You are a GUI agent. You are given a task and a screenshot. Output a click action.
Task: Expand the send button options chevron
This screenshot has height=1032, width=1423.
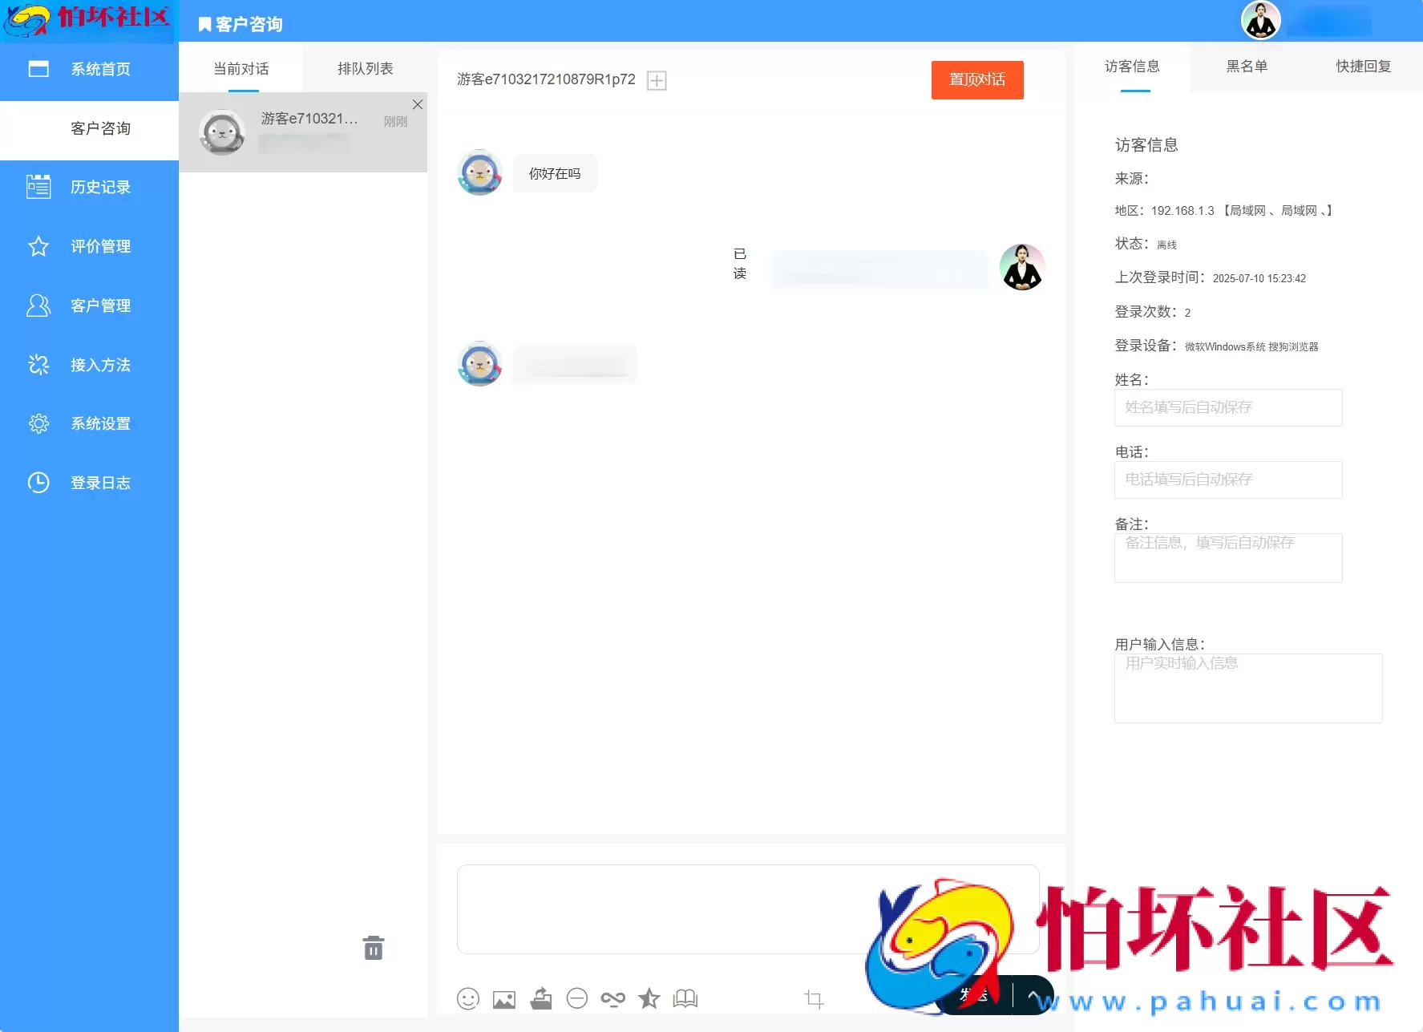(x=1033, y=994)
